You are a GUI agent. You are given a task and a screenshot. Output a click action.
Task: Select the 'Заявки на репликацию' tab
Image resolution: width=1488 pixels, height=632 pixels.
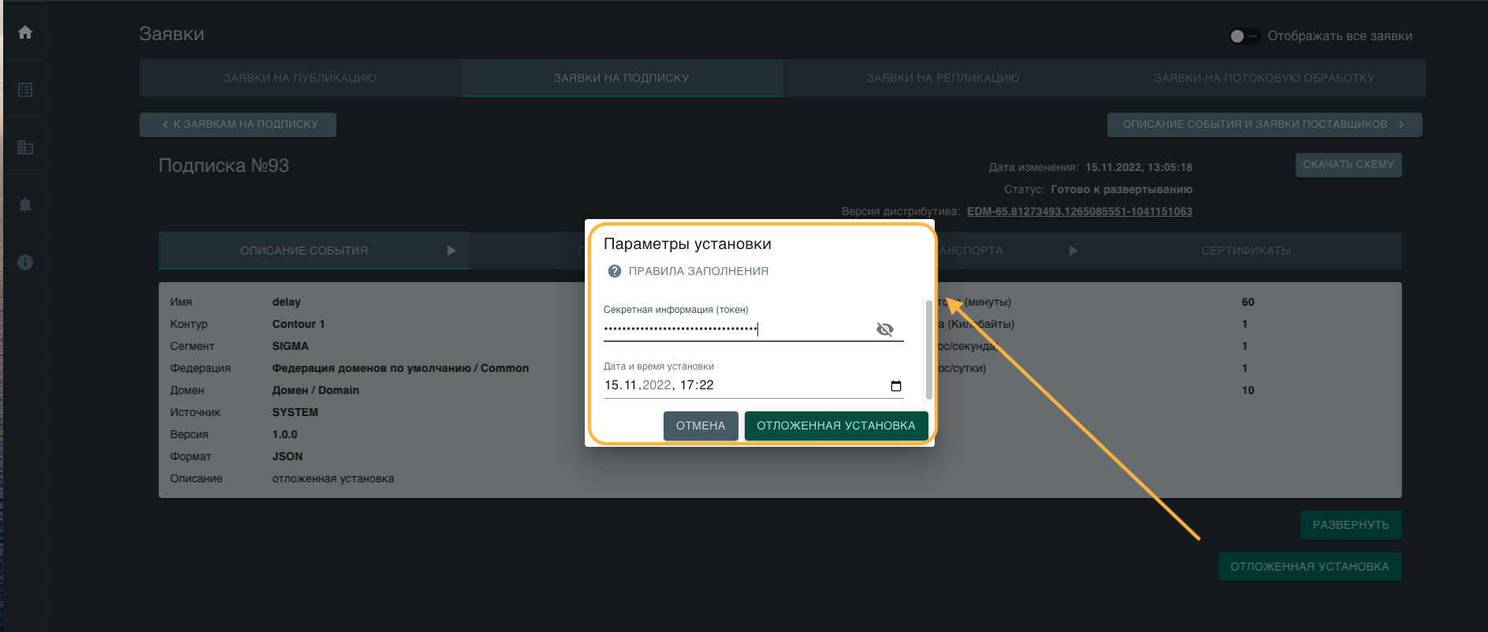[x=942, y=78]
